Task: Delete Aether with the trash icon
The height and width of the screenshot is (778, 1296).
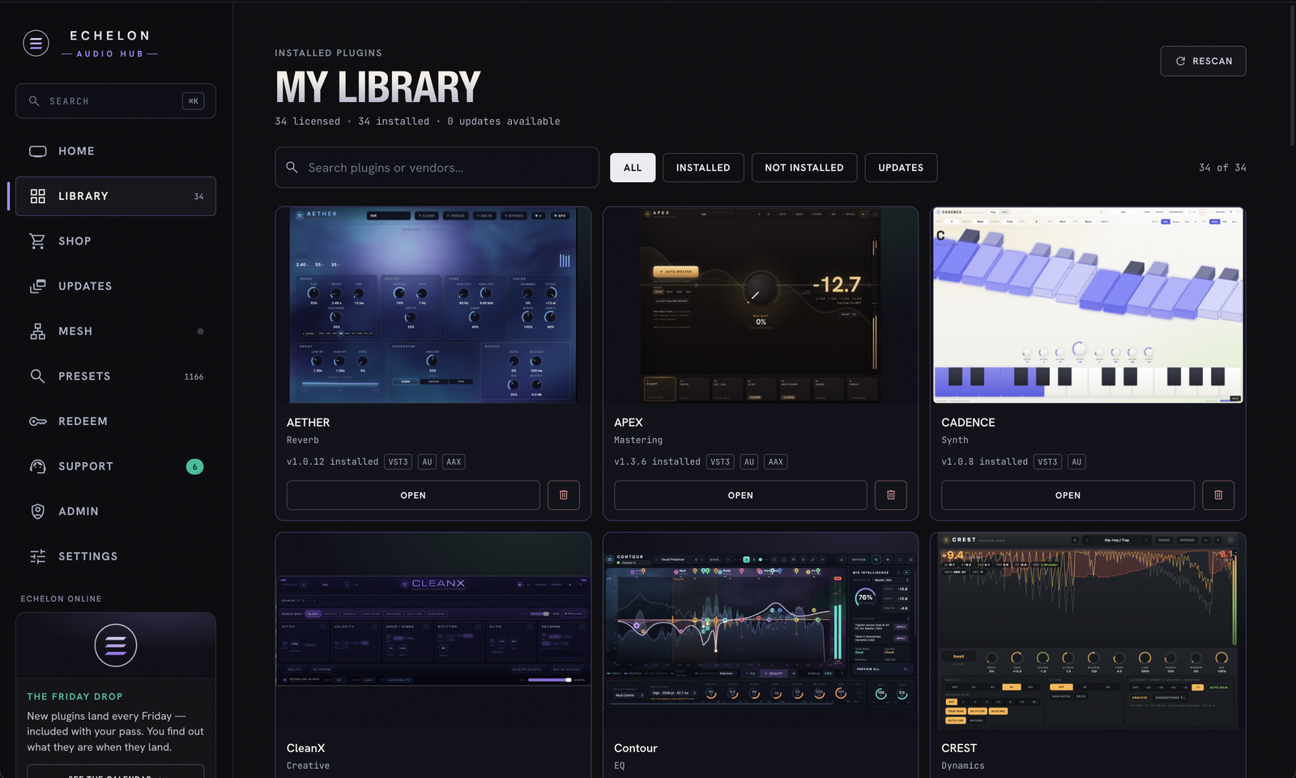Action: (x=564, y=495)
